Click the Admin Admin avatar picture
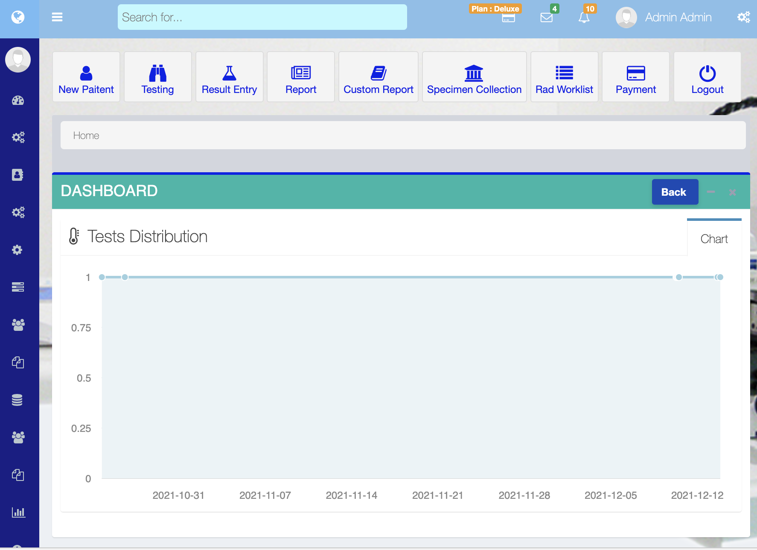 [x=626, y=17]
